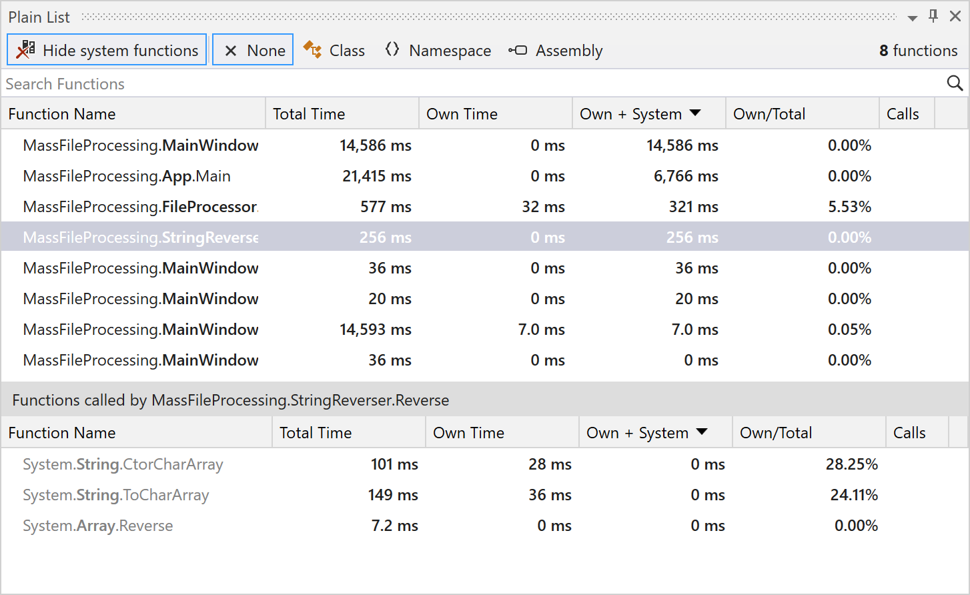This screenshot has height=595, width=970.
Task: Select the None grouping option
Action: [253, 50]
